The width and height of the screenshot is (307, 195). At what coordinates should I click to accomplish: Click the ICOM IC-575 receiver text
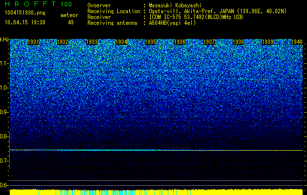click(196, 17)
